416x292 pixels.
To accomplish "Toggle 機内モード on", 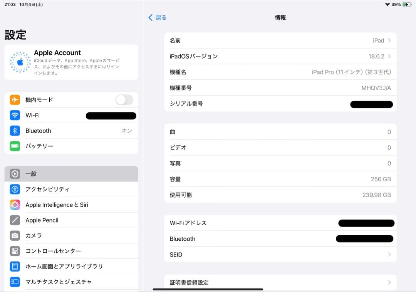I will tap(124, 100).
